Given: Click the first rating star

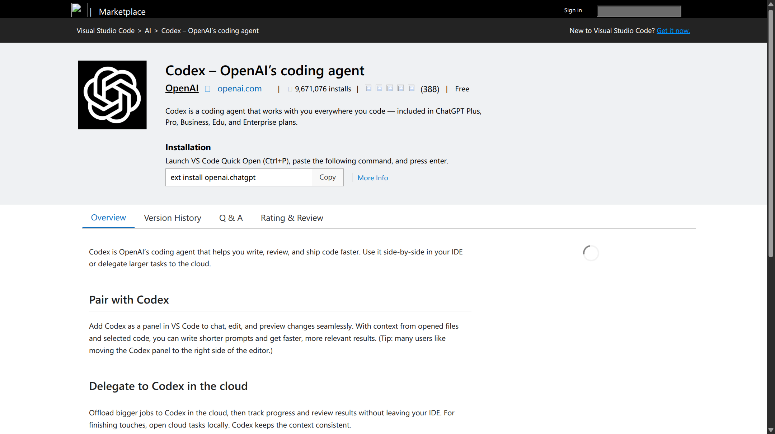Looking at the screenshot, I should pos(368,88).
